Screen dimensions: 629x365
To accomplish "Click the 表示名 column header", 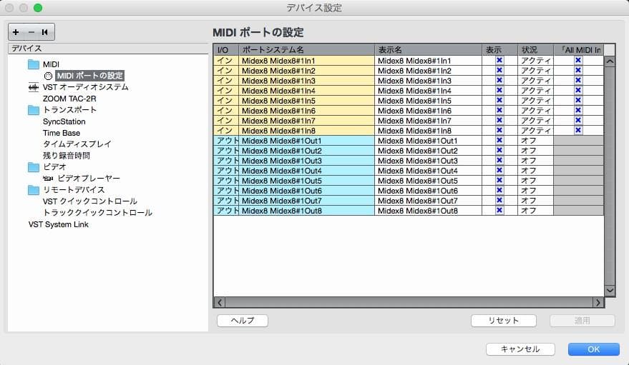I will click(429, 50).
